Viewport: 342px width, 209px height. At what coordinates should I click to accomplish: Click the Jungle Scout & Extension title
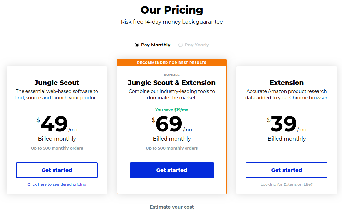172,83
